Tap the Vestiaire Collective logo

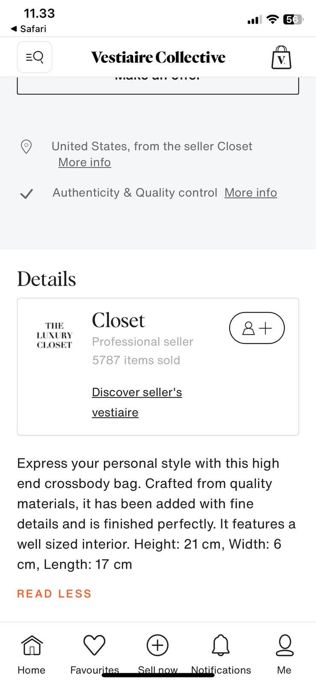click(158, 57)
